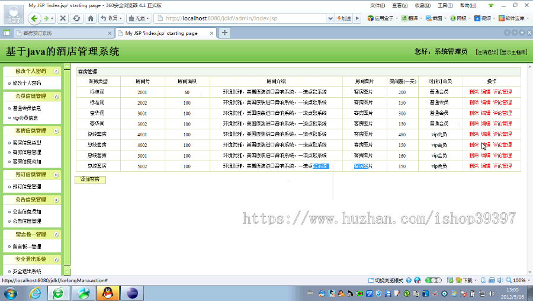The image size is (533, 301).
Task: Open the 收藏 menu
Action: click(x=422, y=5)
